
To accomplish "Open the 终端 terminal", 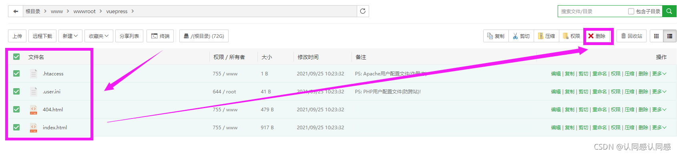I will coord(160,36).
